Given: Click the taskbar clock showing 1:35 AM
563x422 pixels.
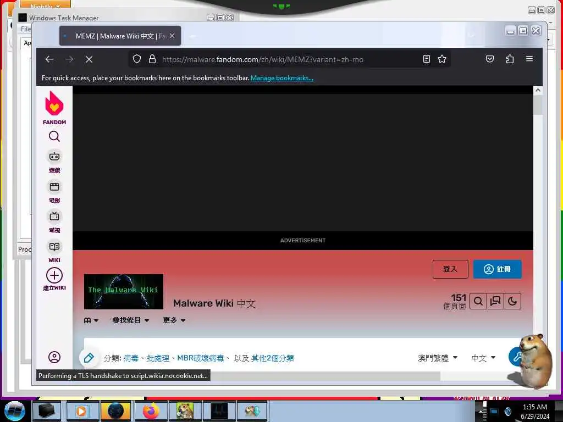Looking at the screenshot, I should 535,412.
